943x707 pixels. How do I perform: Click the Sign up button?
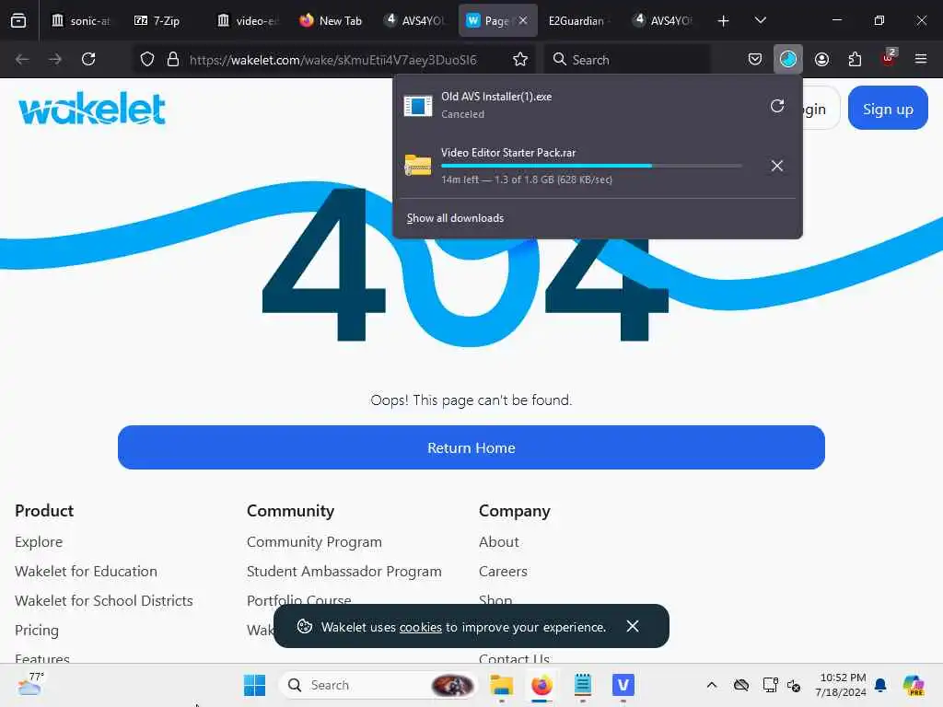click(888, 109)
